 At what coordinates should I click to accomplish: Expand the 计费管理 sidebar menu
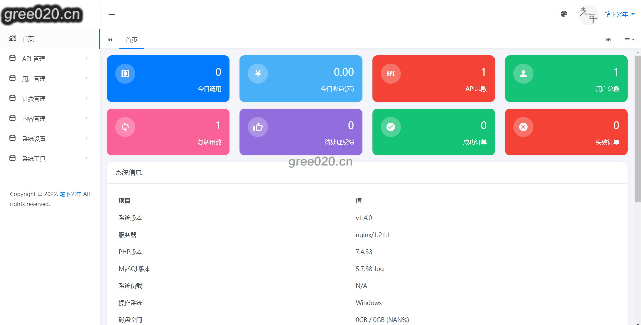[34, 99]
